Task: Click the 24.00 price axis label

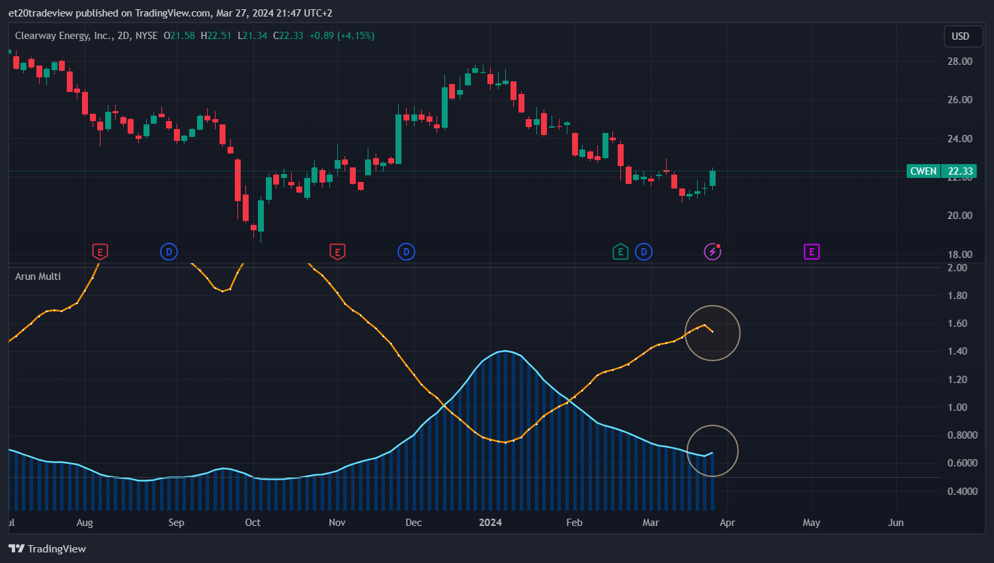Action: click(960, 138)
